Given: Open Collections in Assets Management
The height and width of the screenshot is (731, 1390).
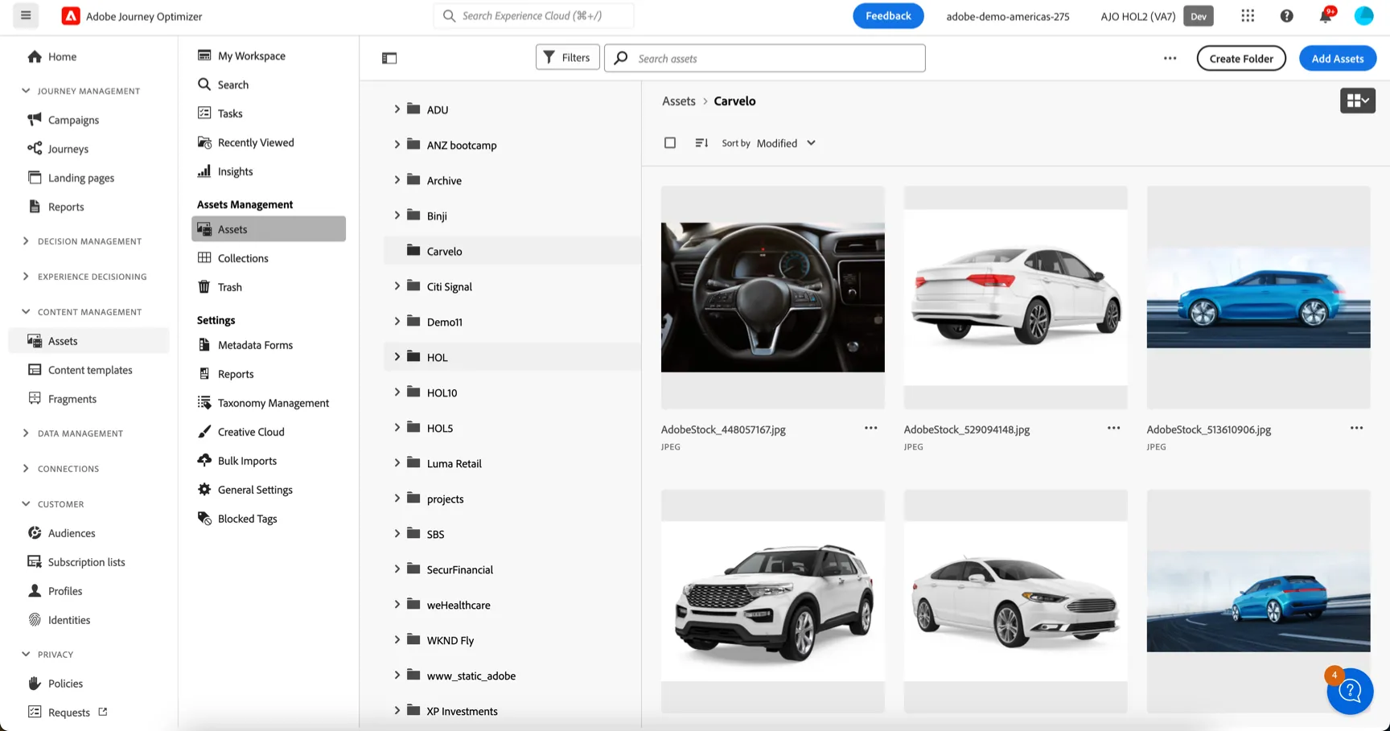Looking at the screenshot, I should [x=243, y=258].
